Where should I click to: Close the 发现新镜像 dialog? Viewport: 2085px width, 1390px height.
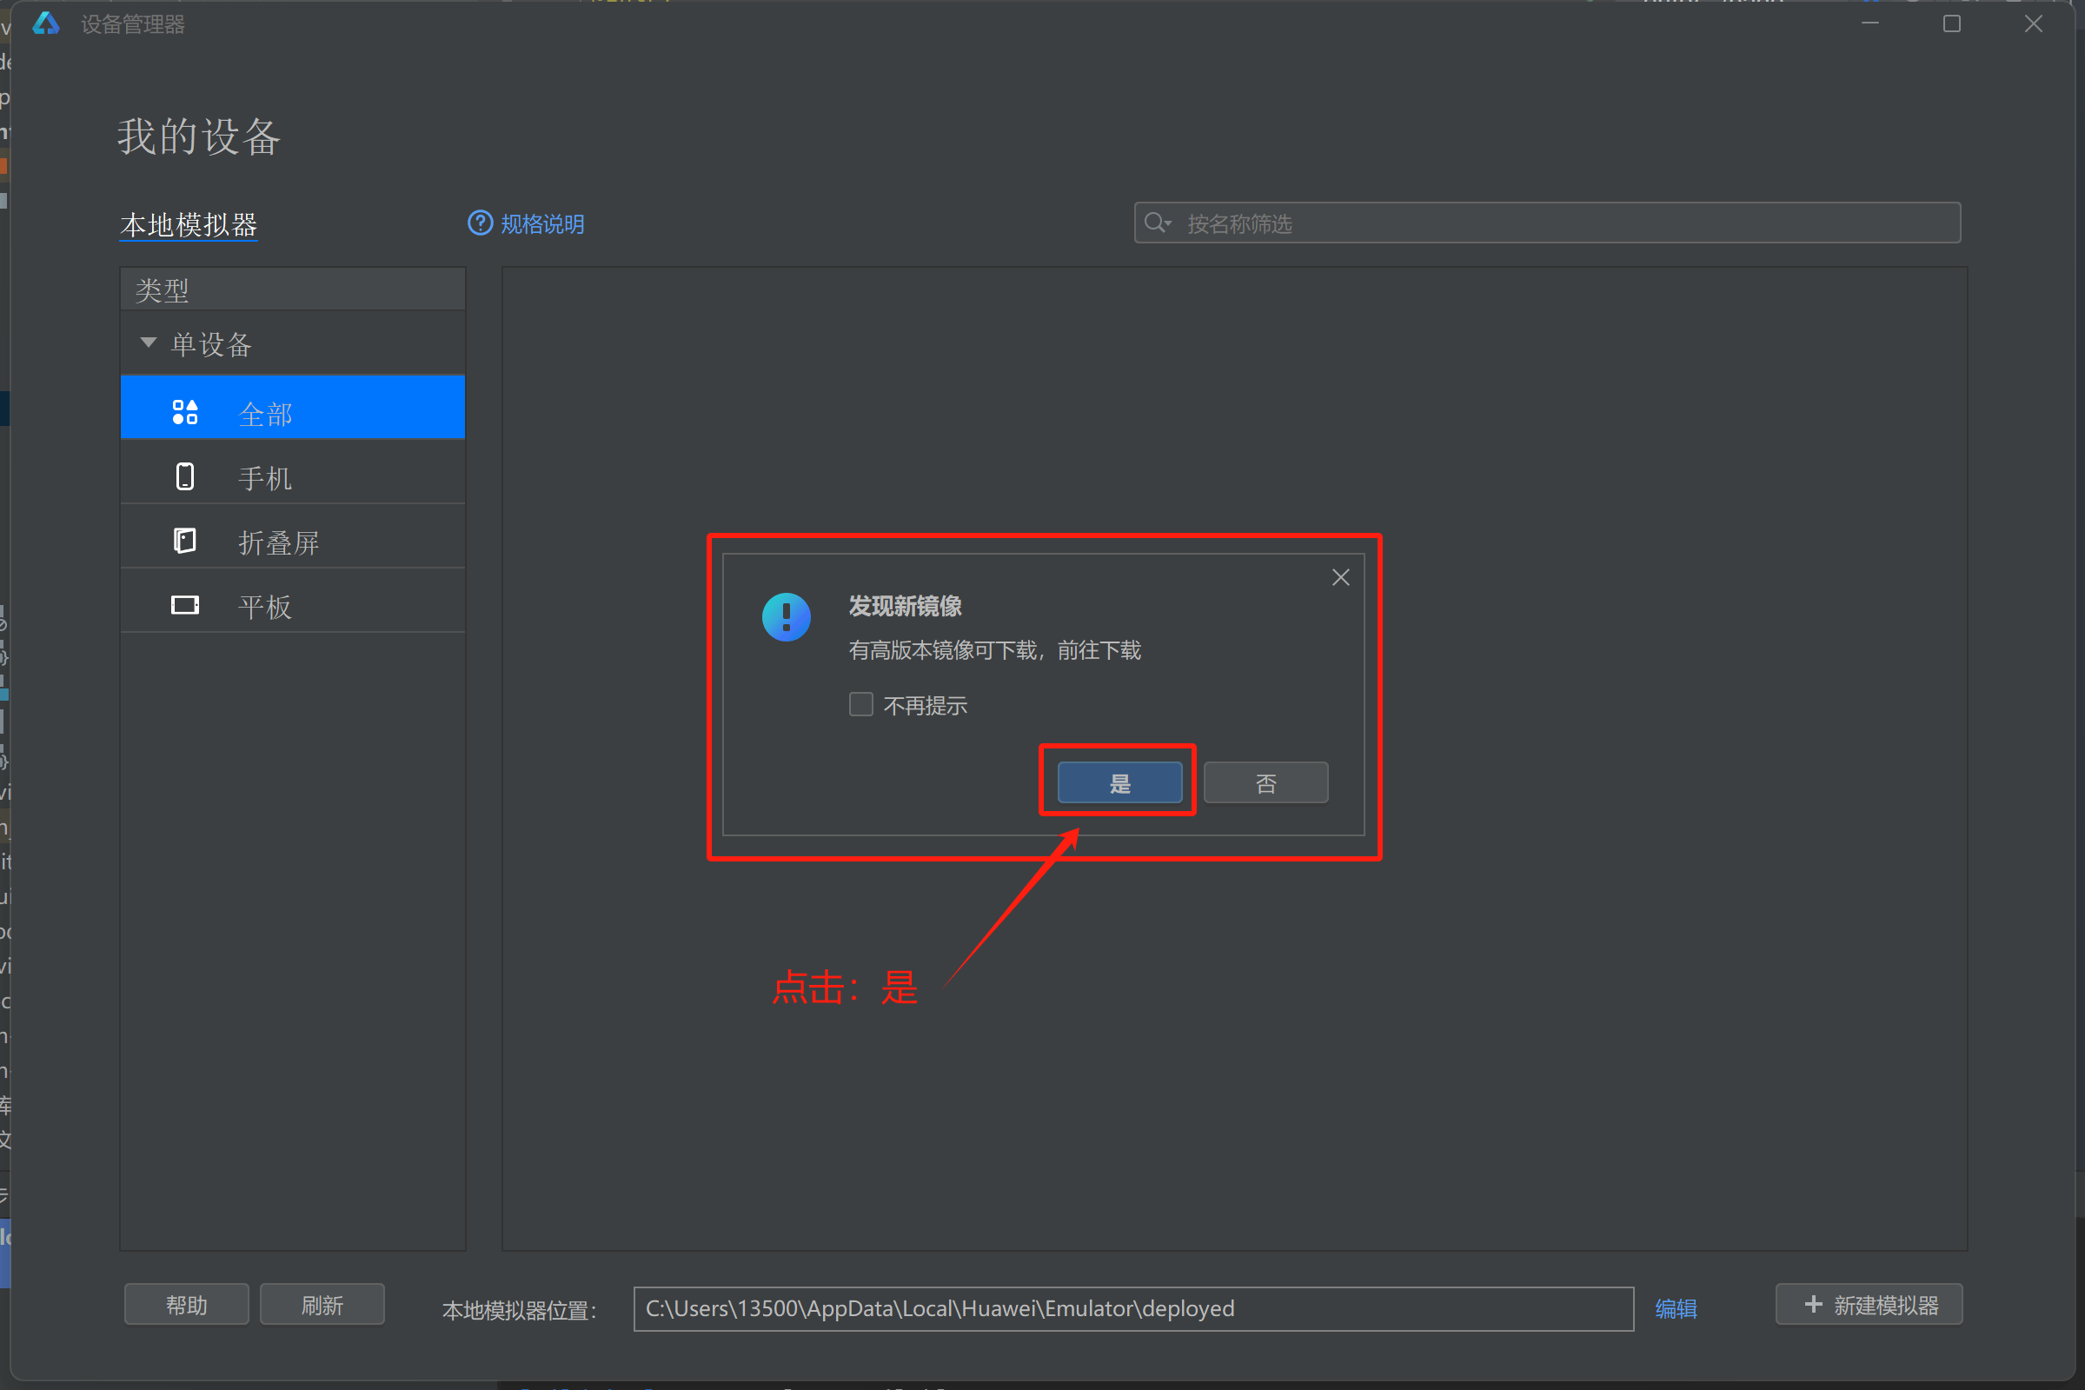1340,578
